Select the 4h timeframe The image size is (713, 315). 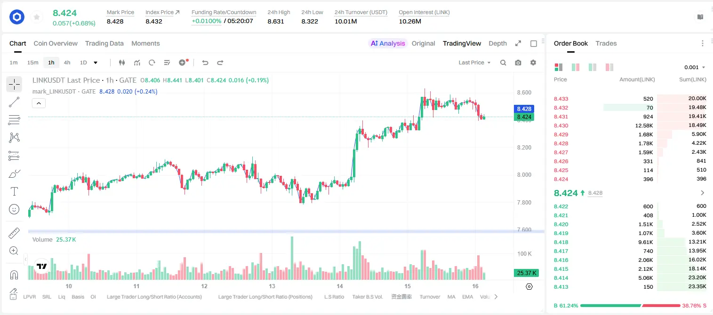(x=67, y=63)
